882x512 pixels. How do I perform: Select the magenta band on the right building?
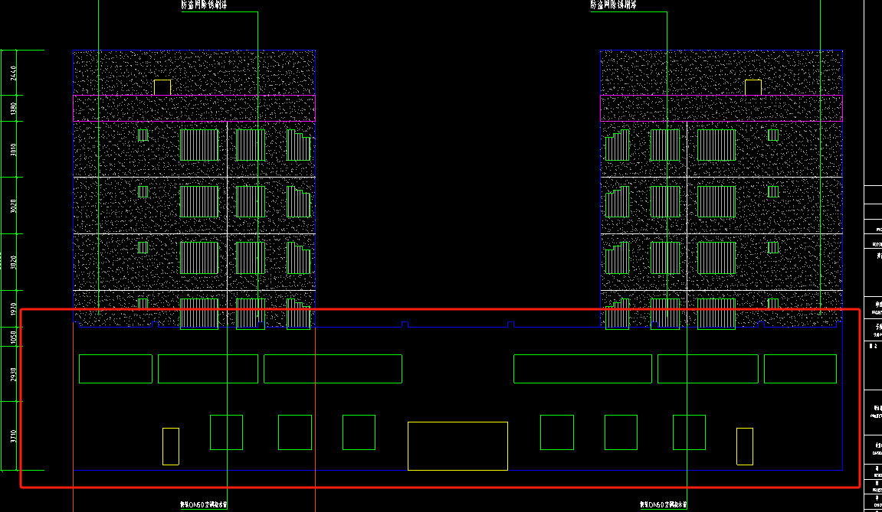click(721, 108)
